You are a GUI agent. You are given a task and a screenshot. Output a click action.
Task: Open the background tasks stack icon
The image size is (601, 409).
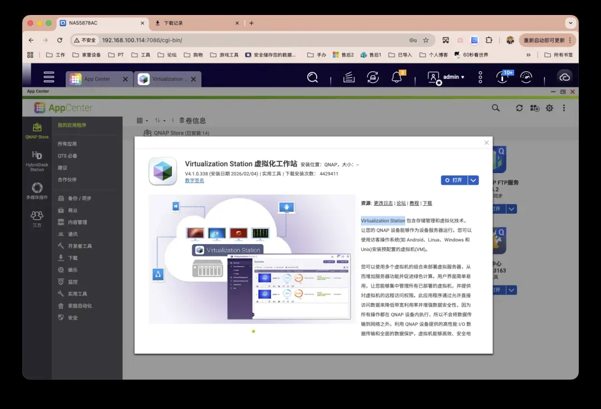pos(349,77)
